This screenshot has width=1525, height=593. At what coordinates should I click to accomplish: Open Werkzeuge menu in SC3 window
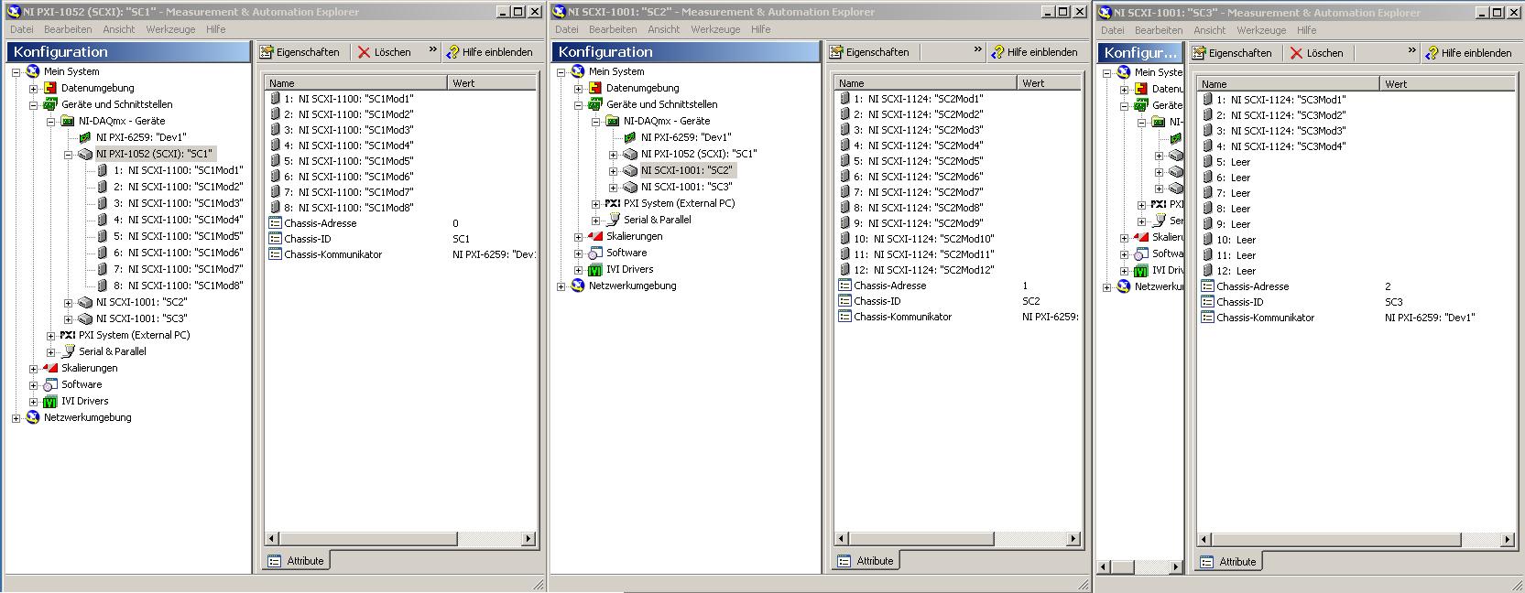(x=1261, y=30)
